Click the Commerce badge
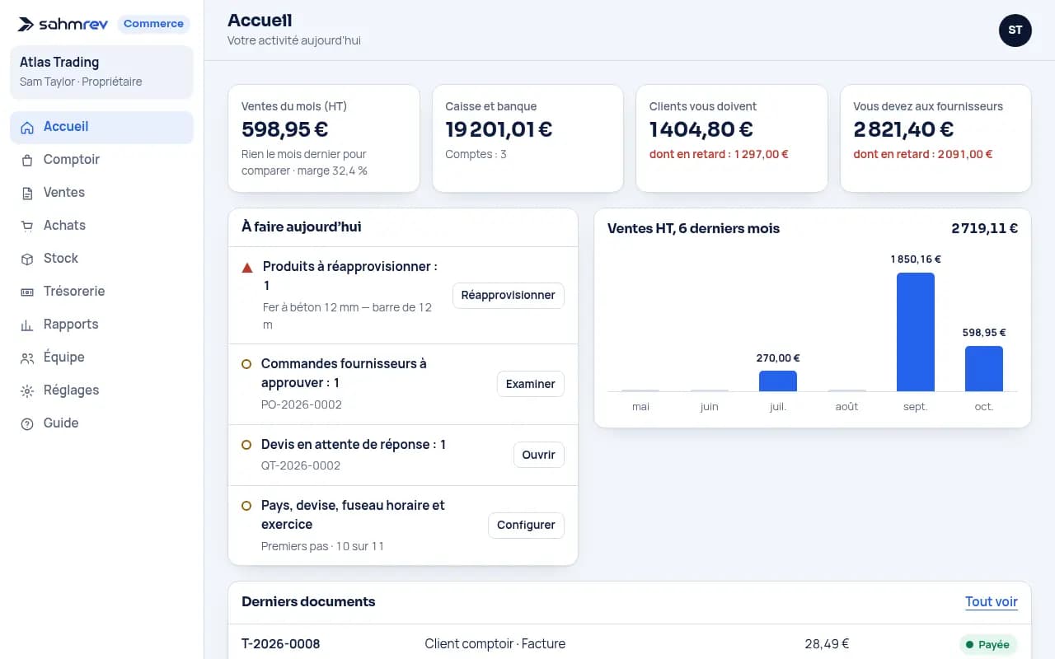 153,24
